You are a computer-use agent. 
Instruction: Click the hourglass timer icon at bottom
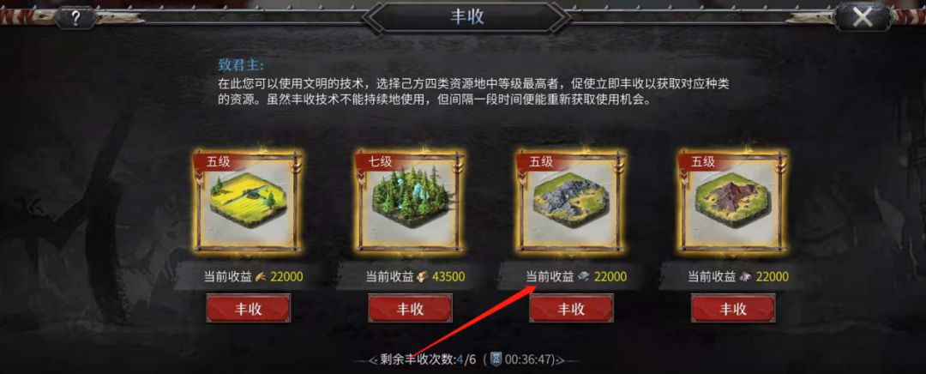click(496, 359)
